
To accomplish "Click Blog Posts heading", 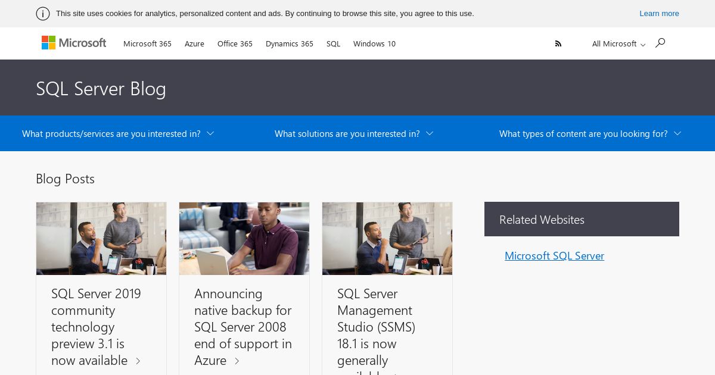I will pyautogui.click(x=65, y=179).
